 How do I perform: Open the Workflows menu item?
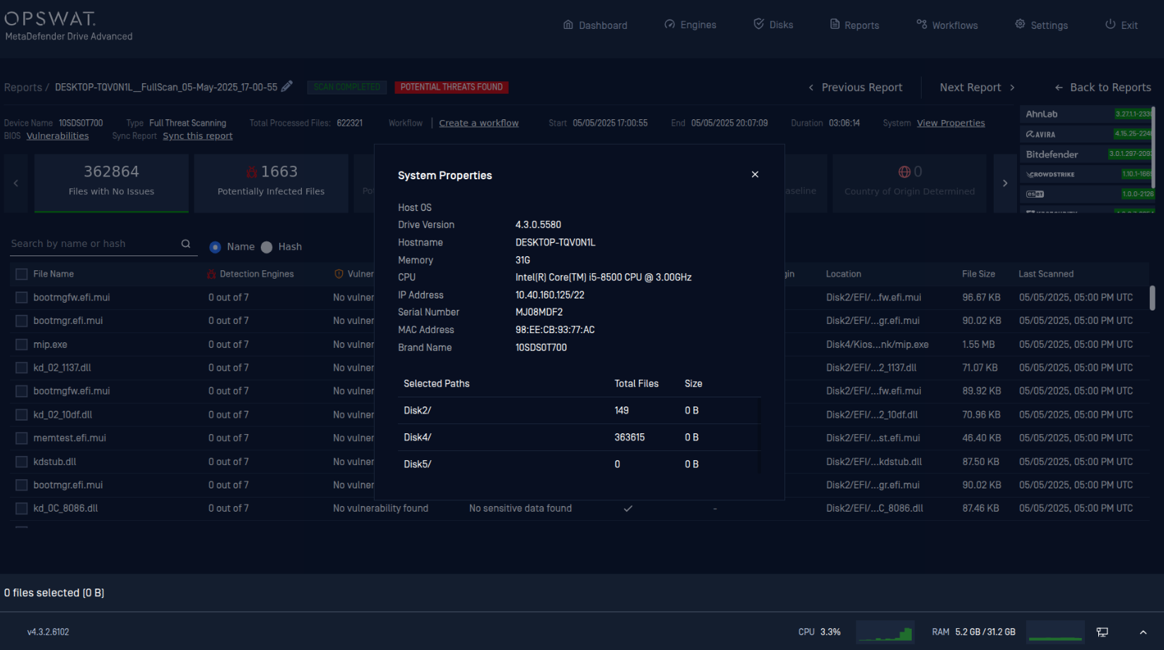coord(947,25)
